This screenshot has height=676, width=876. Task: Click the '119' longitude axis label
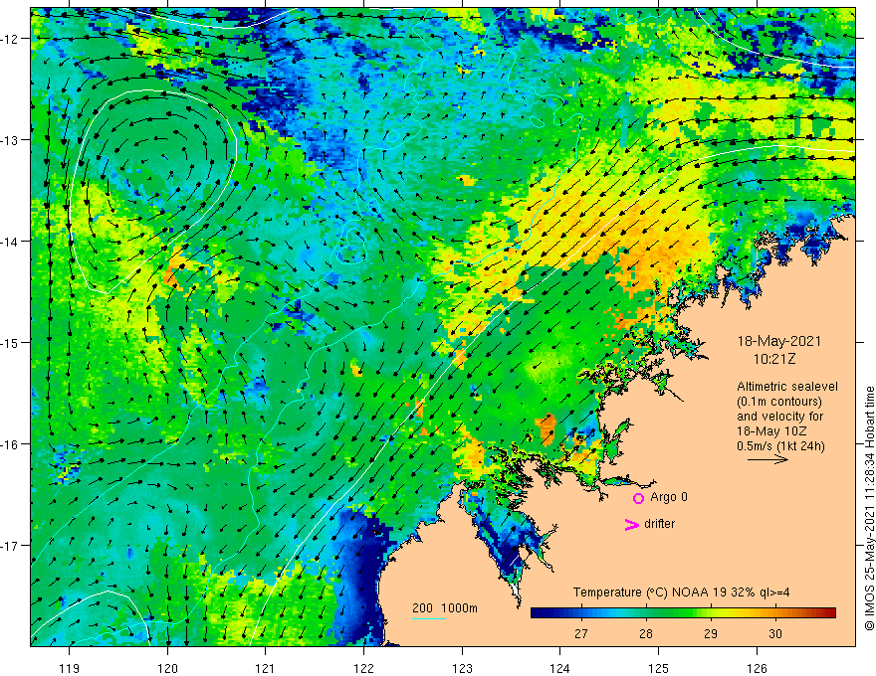tap(70, 668)
